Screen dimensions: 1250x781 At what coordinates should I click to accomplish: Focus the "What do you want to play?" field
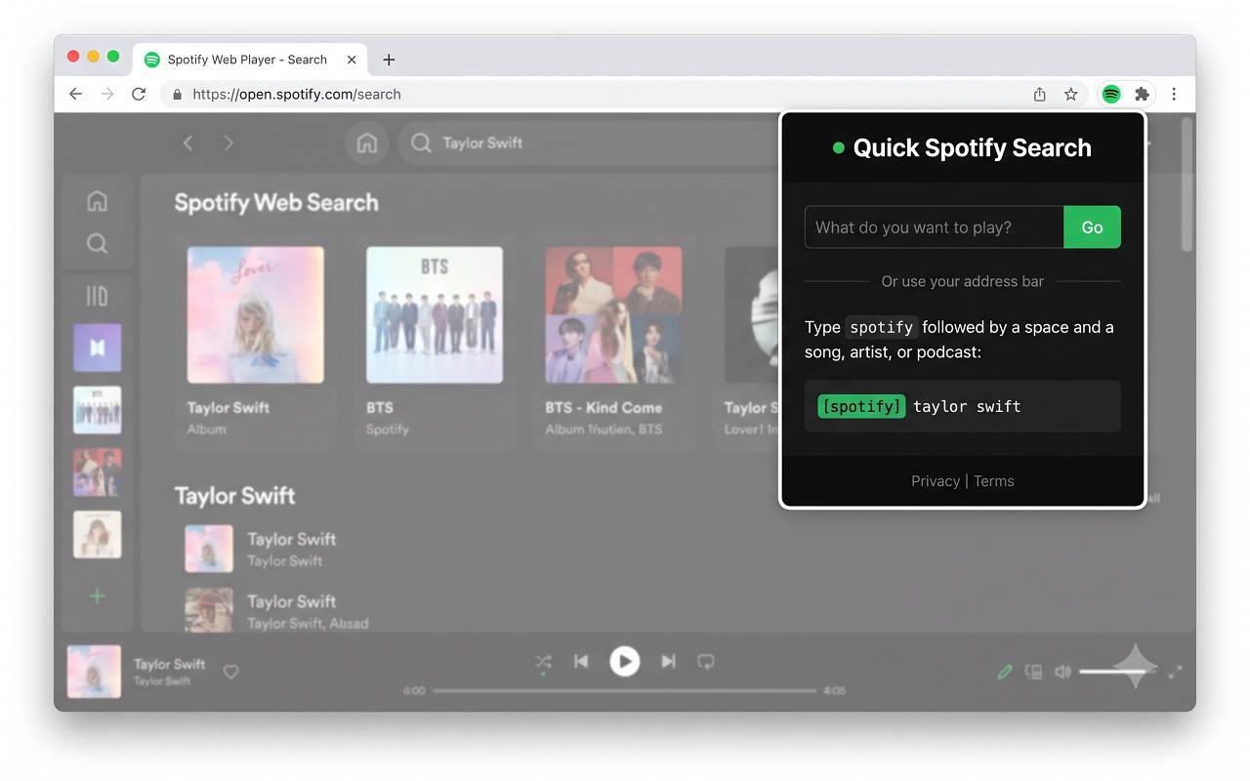tap(935, 227)
